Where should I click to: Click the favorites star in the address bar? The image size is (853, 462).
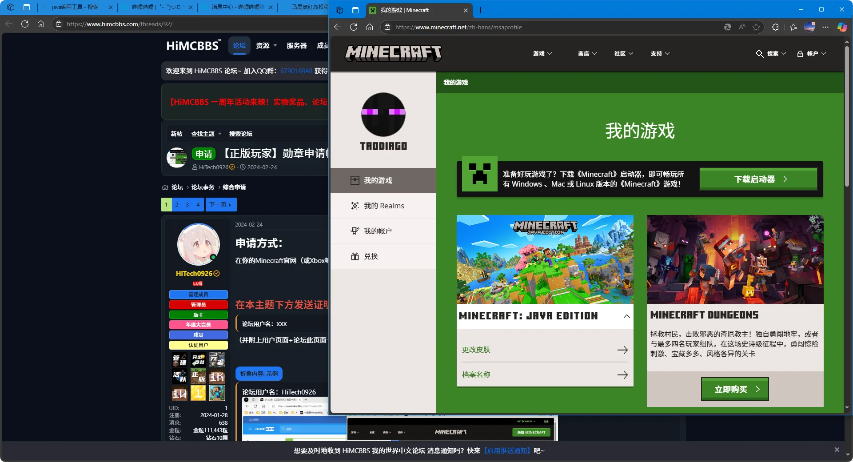[x=757, y=27]
